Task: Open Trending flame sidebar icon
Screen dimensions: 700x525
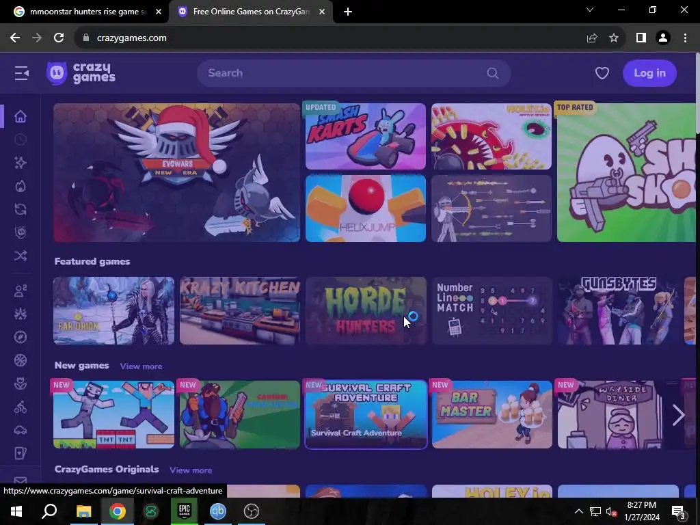Action: (x=21, y=186)
